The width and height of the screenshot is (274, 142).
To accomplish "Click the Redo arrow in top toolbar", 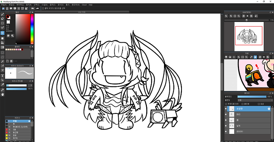I will coord(37,8).
